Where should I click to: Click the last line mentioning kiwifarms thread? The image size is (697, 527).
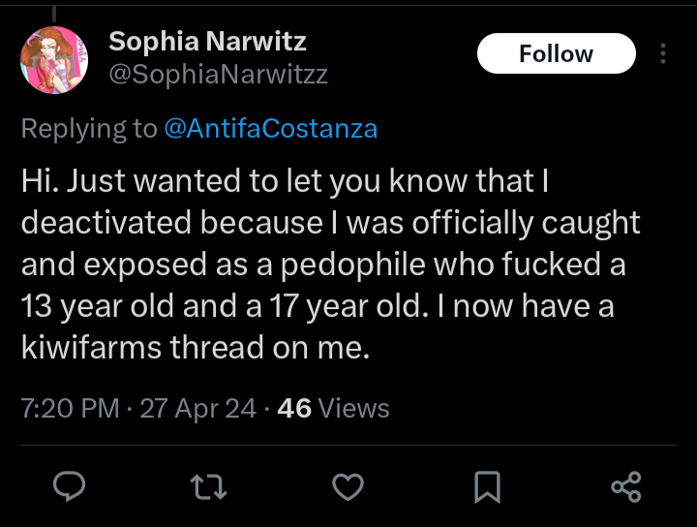click(x=196, y=348)
